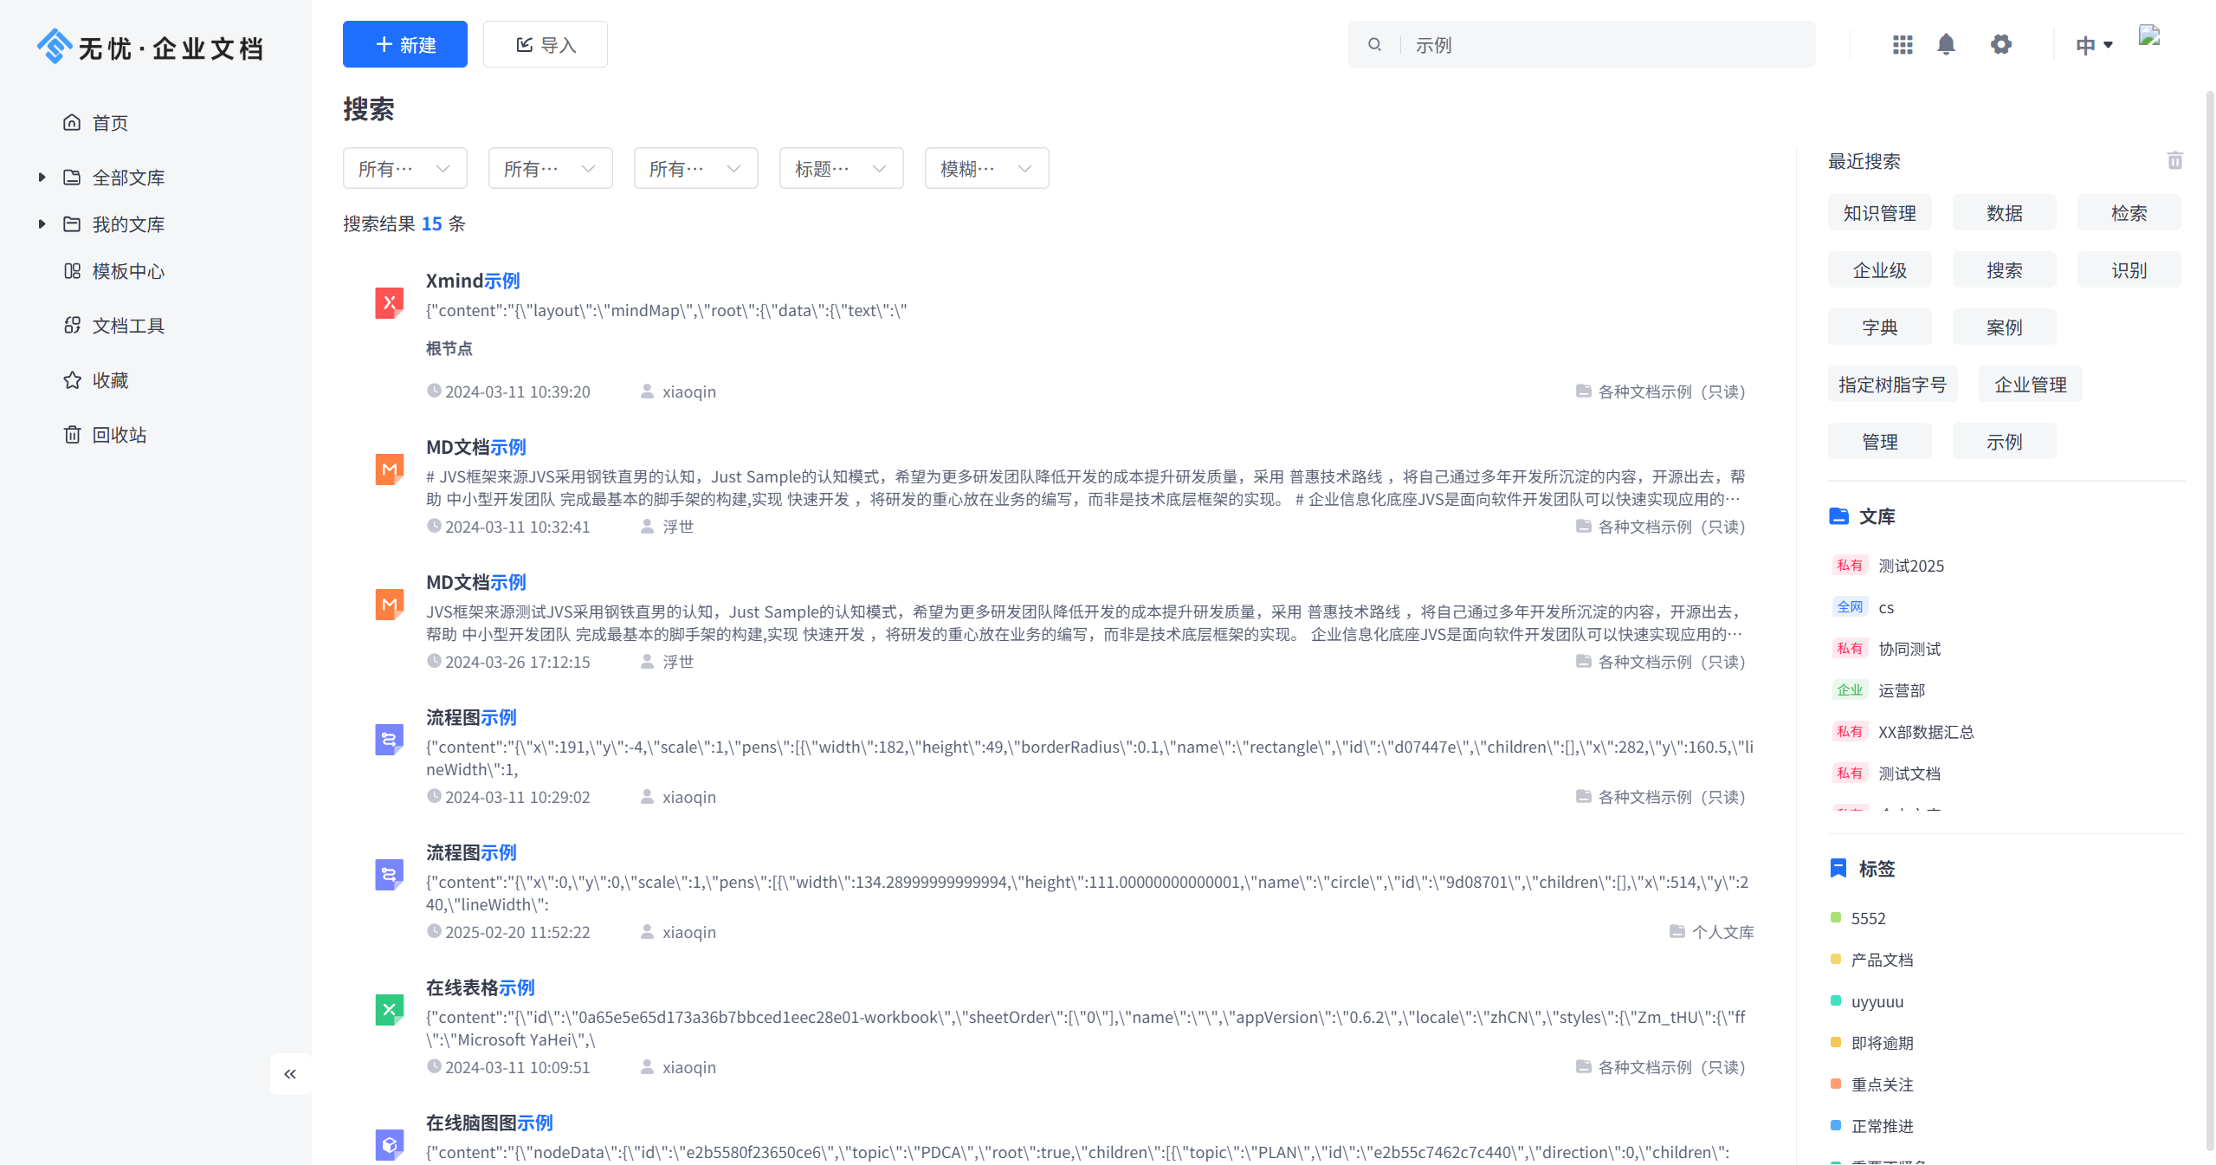The width and height of the screenshot is (2216, 1165).
Task: Clear recent searches with trash icon
Action: tap(2174, 160)
